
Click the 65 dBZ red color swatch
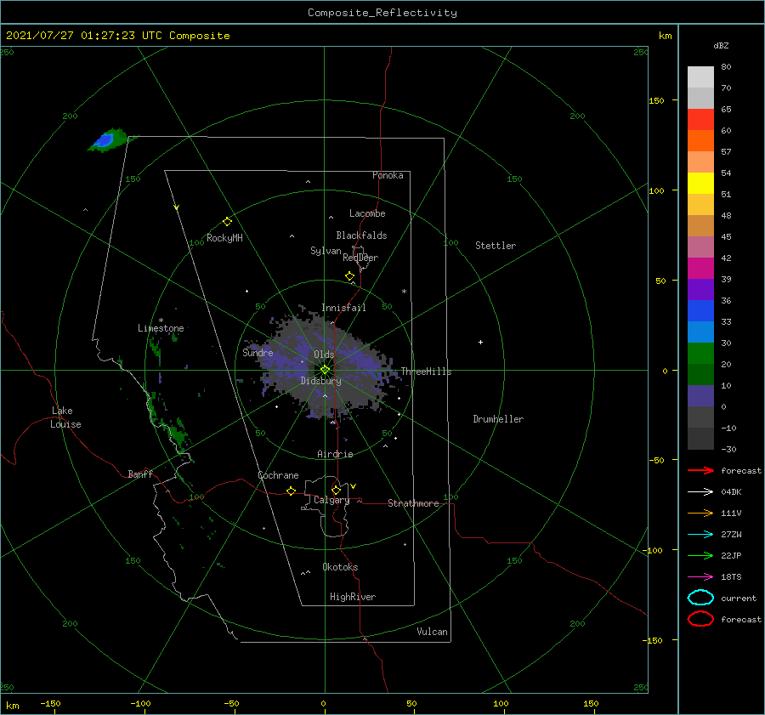pyautogui.click(x=700, y=120)
